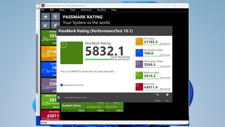This screenshot has width=225, height=127.
Task: Click the 62nd Percentile label
Action: 120,57
